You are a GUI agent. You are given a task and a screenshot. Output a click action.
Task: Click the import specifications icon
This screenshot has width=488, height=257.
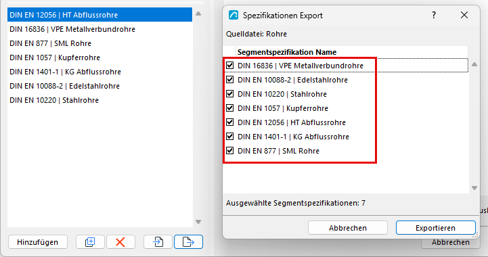(158, 241)
